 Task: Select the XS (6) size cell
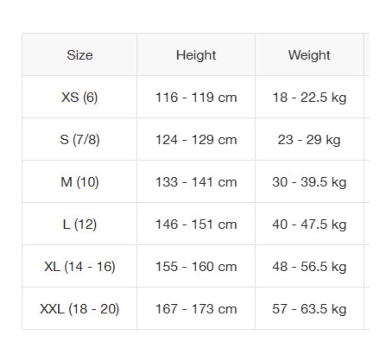80,97
